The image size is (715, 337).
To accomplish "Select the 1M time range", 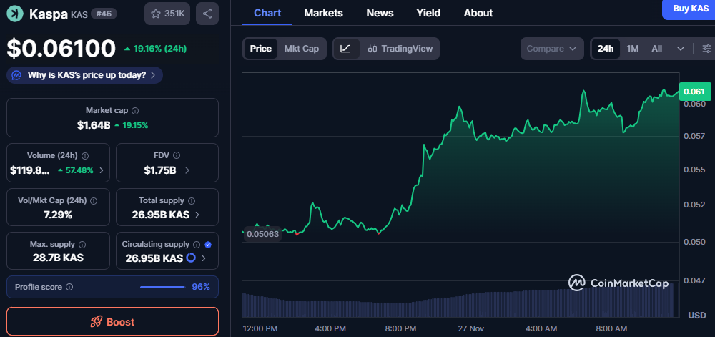I will (633, 49).
